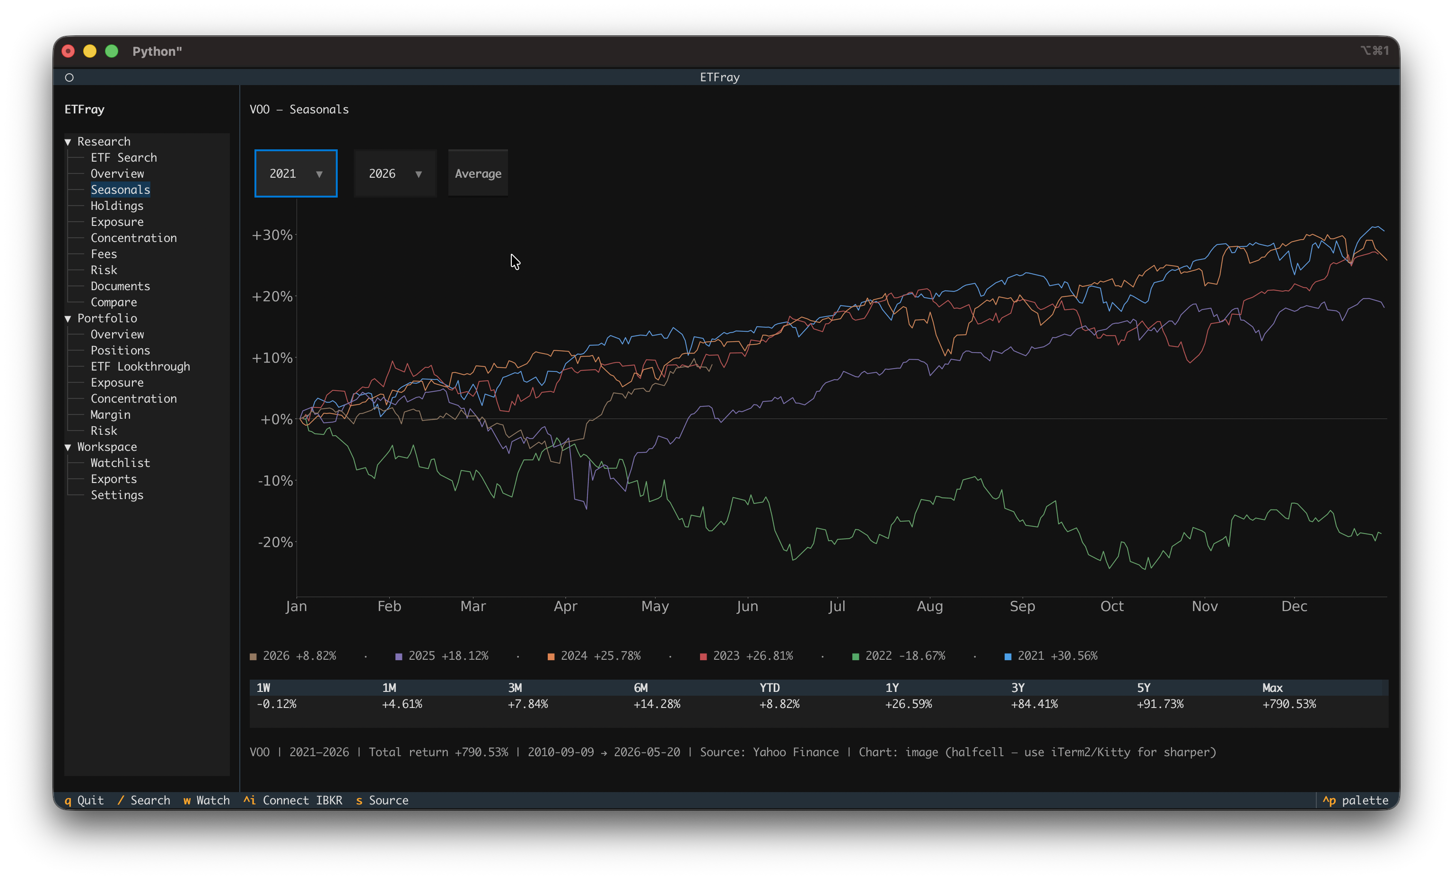Click the 2024 orange legend square
The width and height of the screenshot is (1453, 880).
coord(551,656)
